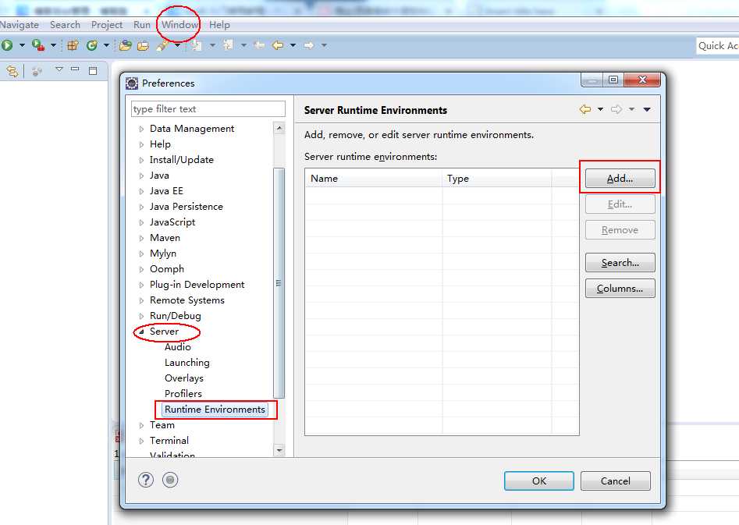The image size is (739, 525).
Task: Collapse the Server tree node
Action: [141, 332]
